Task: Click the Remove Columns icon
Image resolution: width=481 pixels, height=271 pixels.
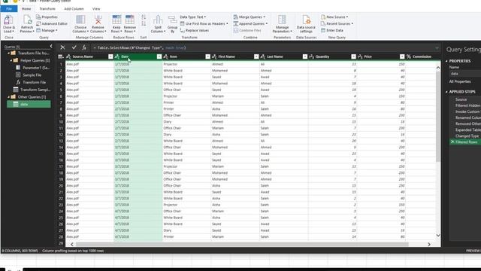Action: pos(98,20)
